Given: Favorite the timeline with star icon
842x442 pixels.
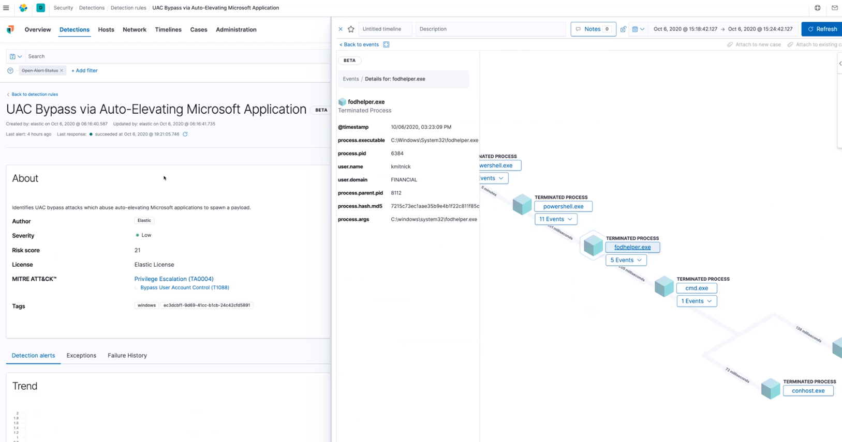Looking at the screenshot, I should pos(351,29).
